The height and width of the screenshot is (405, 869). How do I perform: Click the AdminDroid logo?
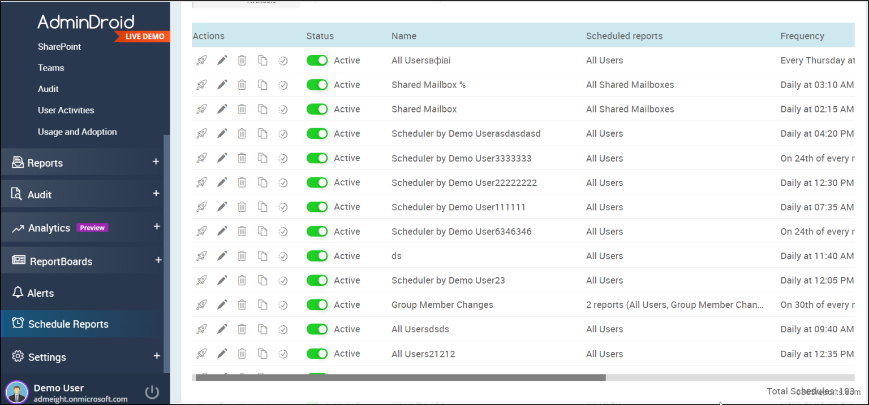pos(86,22)
